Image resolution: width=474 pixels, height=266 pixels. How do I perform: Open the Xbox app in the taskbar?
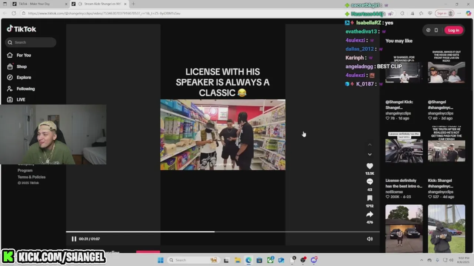pos(270,260)
